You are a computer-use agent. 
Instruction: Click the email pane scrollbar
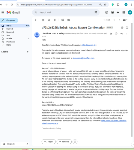[x=132, y=80]
